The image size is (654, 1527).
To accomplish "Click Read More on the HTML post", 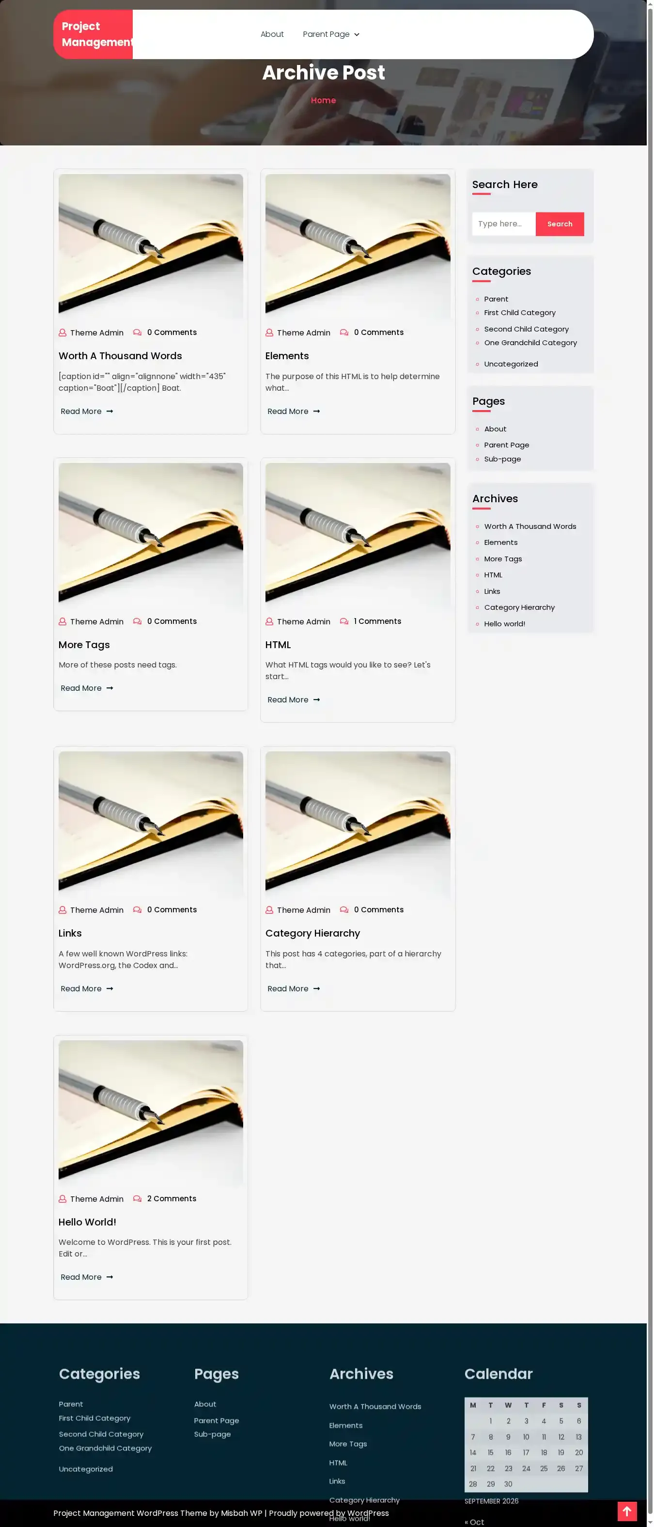I will click(293, 700).
